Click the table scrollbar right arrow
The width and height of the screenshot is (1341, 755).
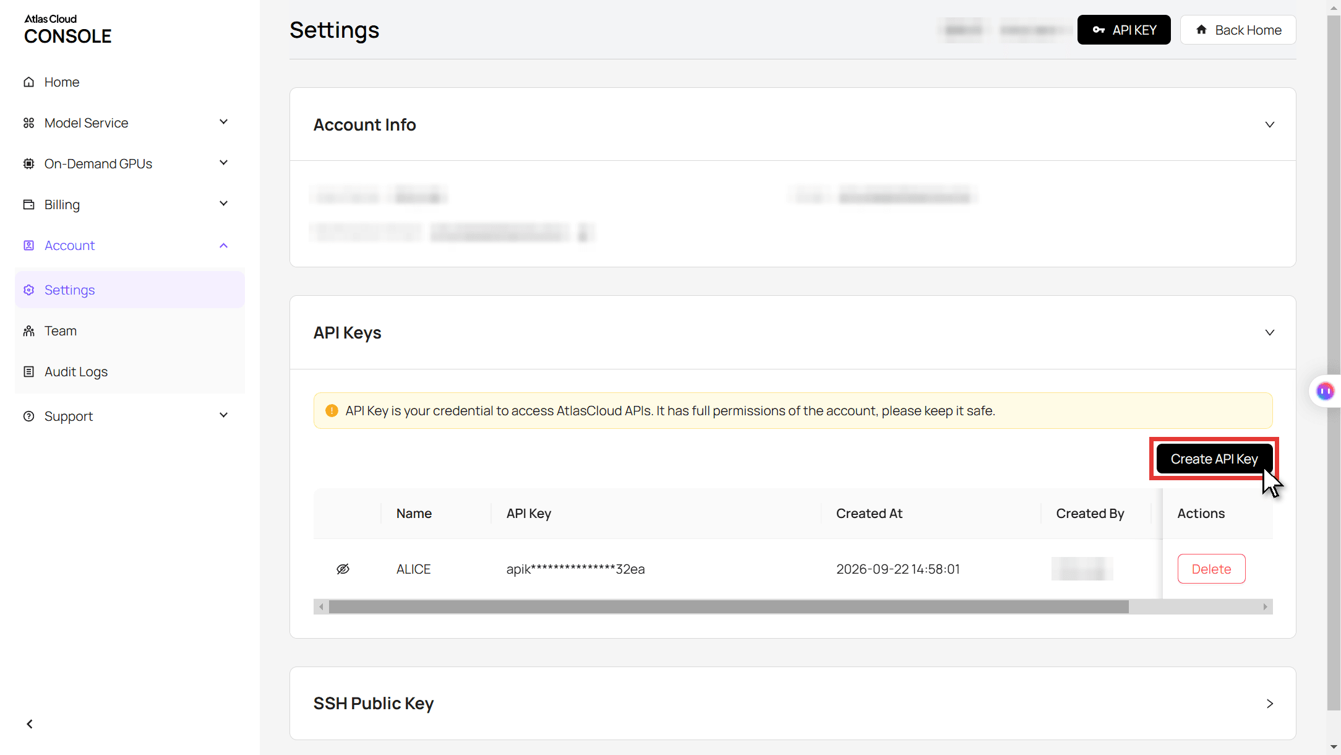pyautogui.click(x=1266, y=606)
